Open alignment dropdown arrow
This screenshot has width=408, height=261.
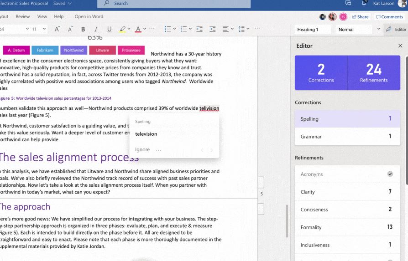point(232,29)
